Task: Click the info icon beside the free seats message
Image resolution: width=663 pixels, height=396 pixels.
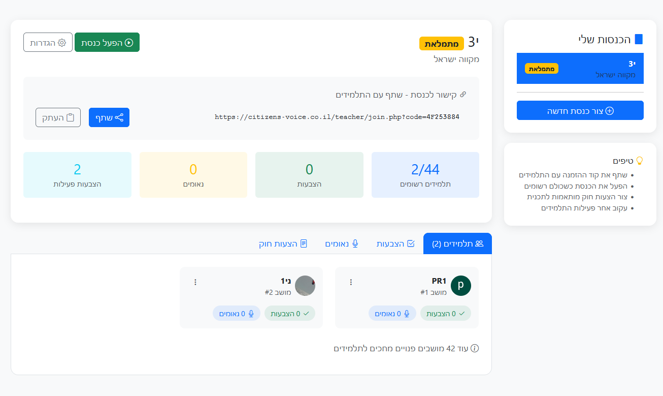Action: (x=475, y=349)
